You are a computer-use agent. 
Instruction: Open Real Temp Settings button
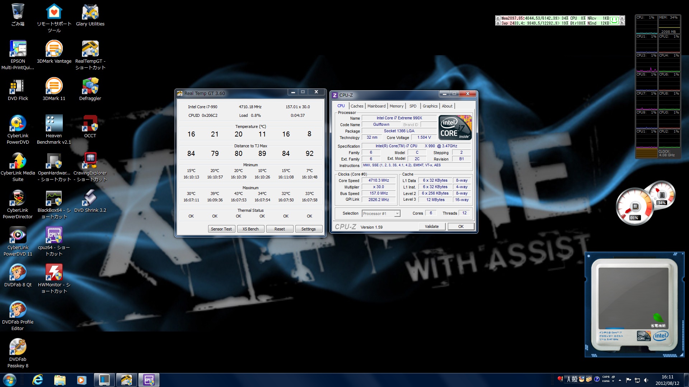(308, 229)
